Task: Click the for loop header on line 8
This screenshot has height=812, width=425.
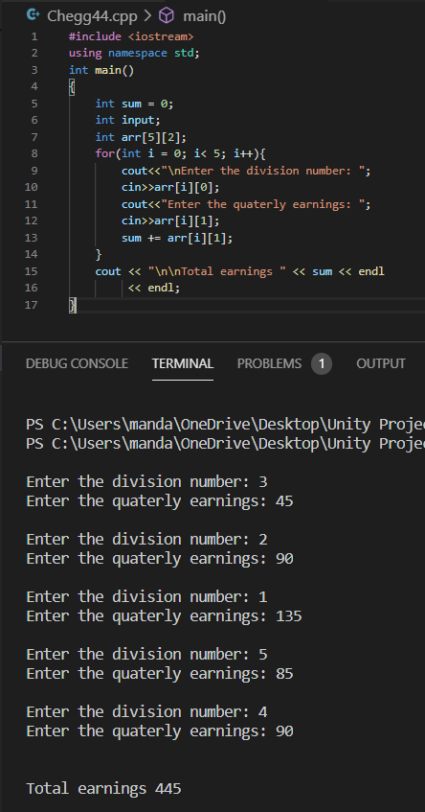Action: pyautogui.click(x=180, y=153)
